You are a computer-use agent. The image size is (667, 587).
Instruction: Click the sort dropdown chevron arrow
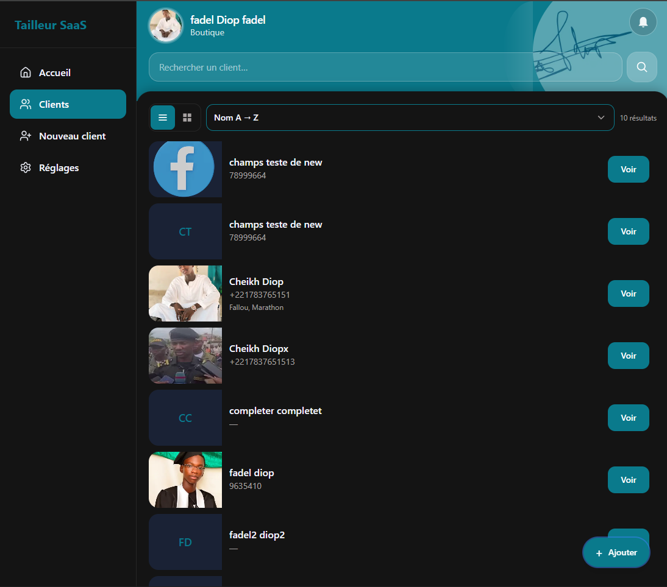(601, 118)
